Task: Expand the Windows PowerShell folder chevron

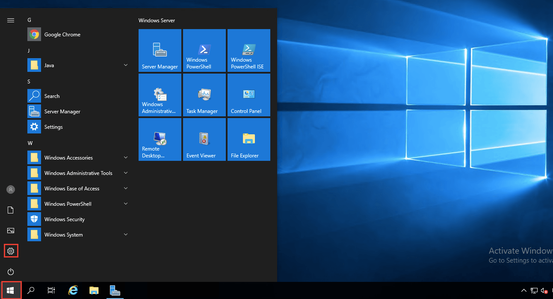Action: (x=126, y=204)
